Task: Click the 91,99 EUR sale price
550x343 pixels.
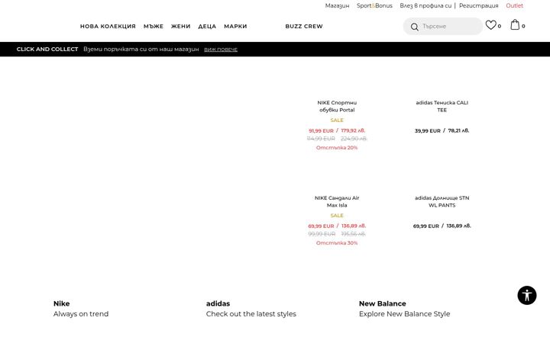Action: pos(321,130)
